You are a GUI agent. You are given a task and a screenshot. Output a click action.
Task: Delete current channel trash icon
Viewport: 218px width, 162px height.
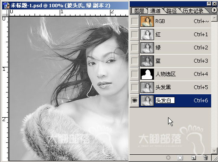(x=206, y=158)
